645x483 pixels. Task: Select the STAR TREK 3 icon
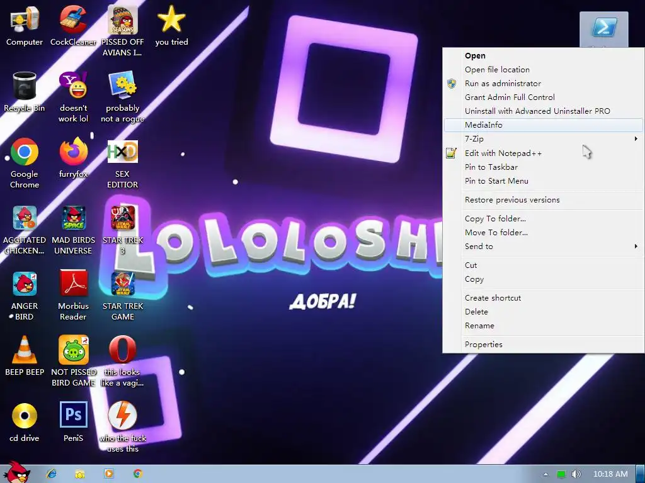[x=123, y=229]
